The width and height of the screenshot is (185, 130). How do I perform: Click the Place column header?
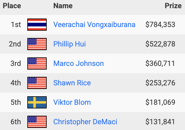[x=12, y=6]
